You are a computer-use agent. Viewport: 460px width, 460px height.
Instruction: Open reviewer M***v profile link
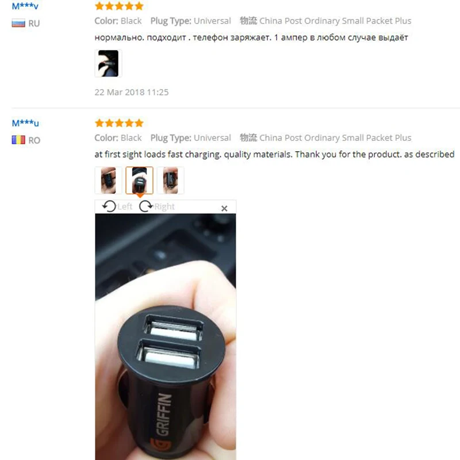(x=25, y=6)
